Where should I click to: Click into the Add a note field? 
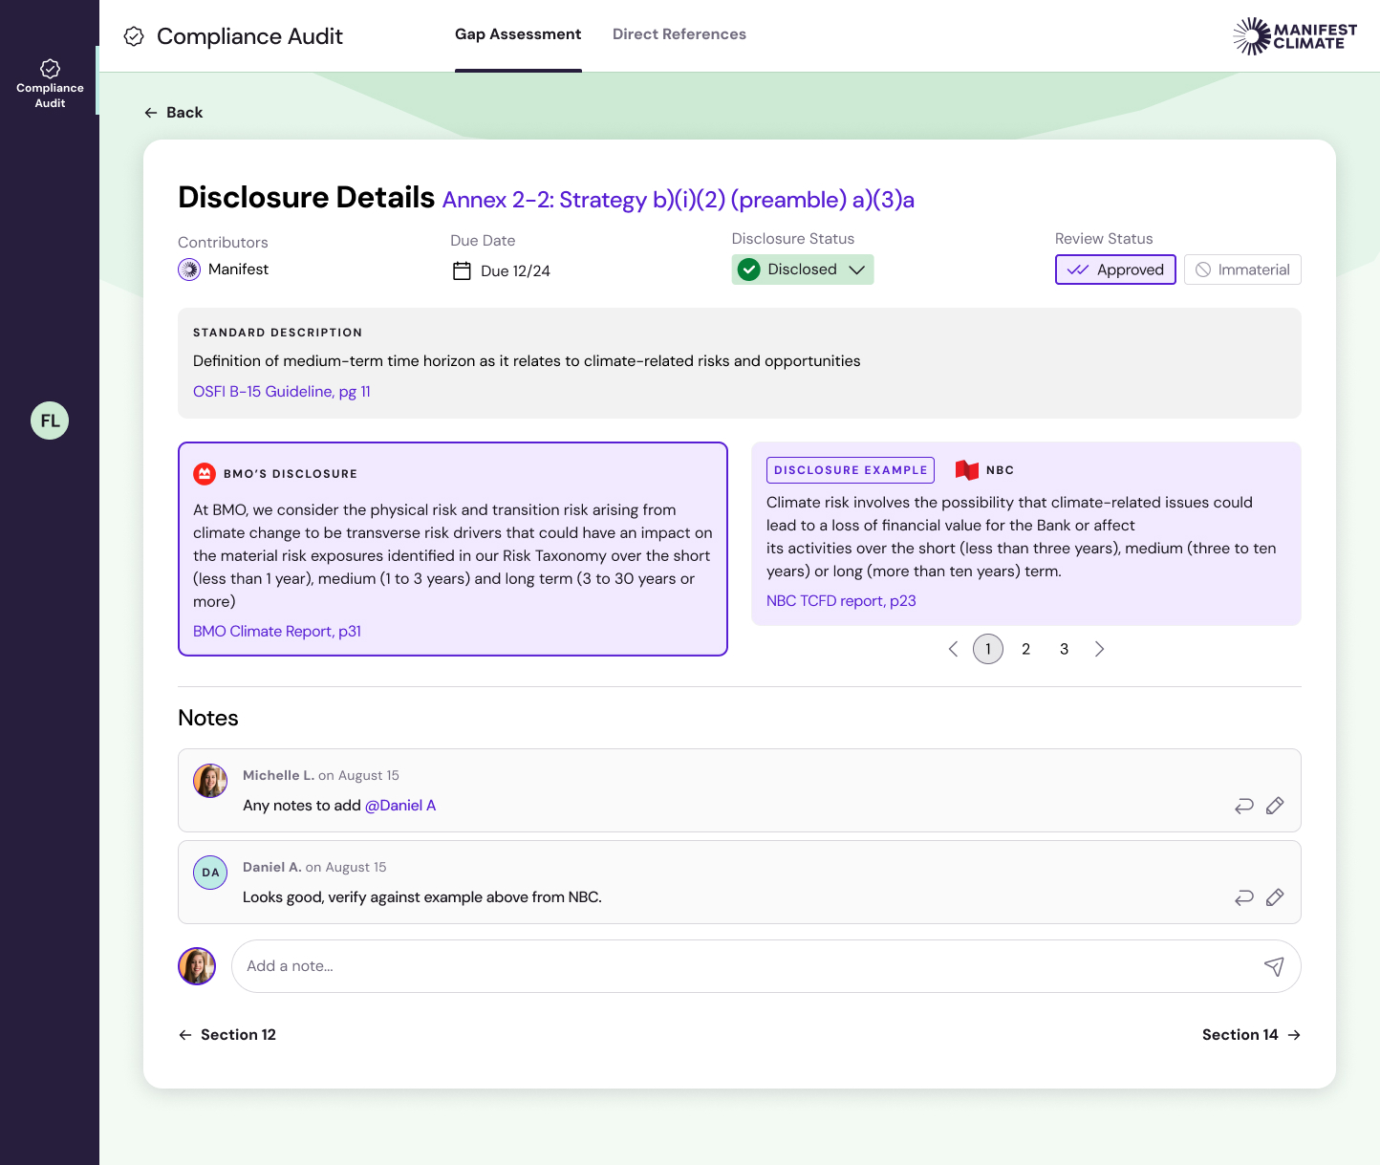click(x=766, y=966)
